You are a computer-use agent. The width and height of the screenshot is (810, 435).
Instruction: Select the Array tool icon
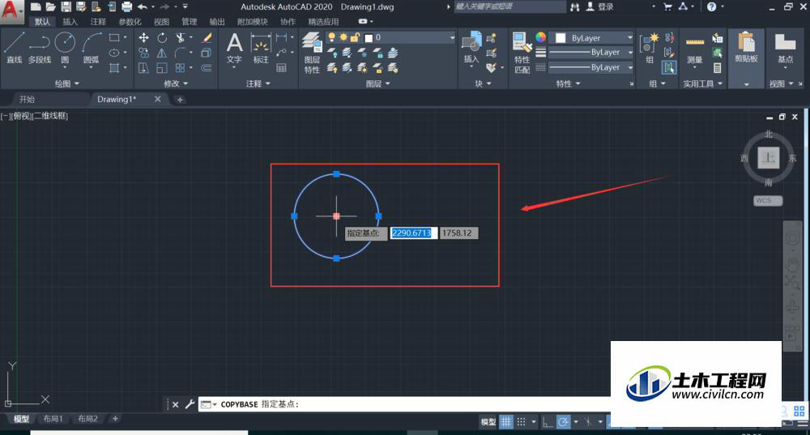(x=180, y=68)
